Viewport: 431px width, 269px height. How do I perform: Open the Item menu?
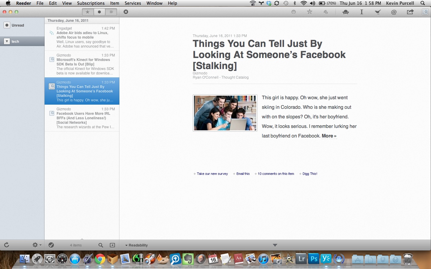pyautogui.click(x=115, y=3)
